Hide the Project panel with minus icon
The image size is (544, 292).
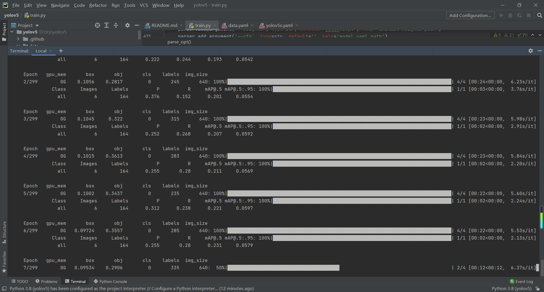tap(137, 25)
